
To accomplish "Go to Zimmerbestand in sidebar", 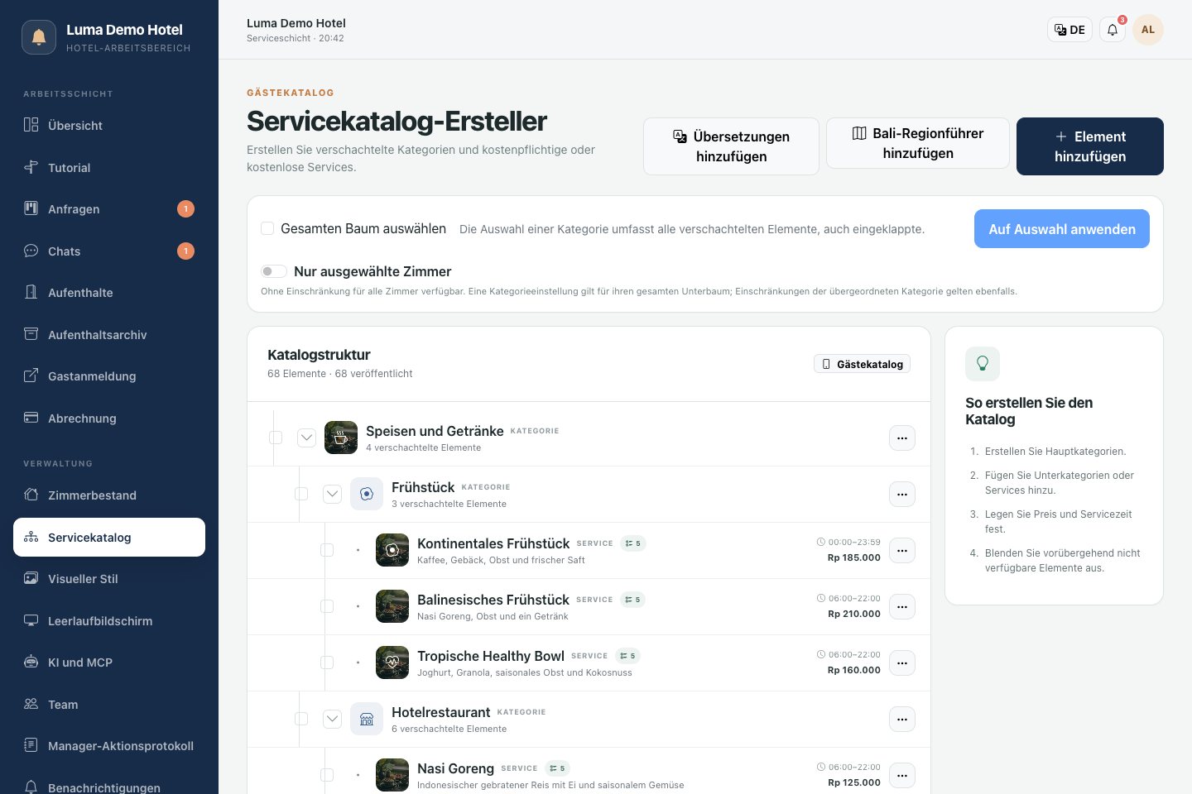I will click(x=109, y=495).
